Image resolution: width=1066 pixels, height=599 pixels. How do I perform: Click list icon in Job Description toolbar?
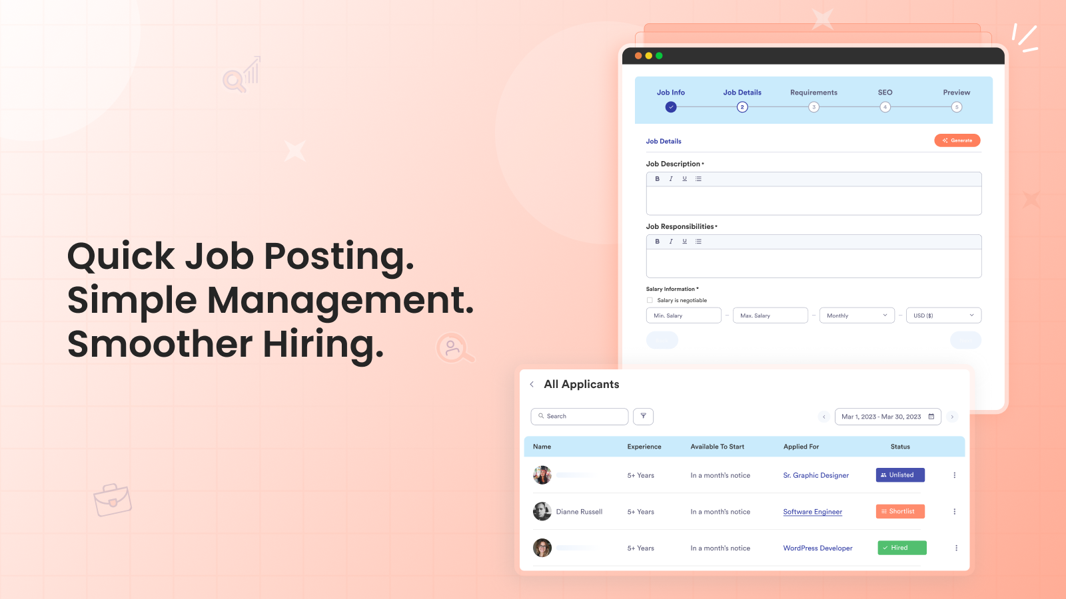pos(698,179)
